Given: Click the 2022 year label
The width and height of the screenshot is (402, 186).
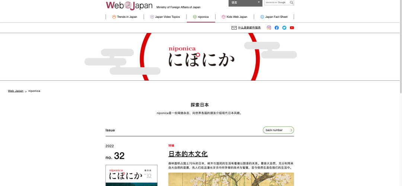Looking at the screenshot, I should pos(110,146).
